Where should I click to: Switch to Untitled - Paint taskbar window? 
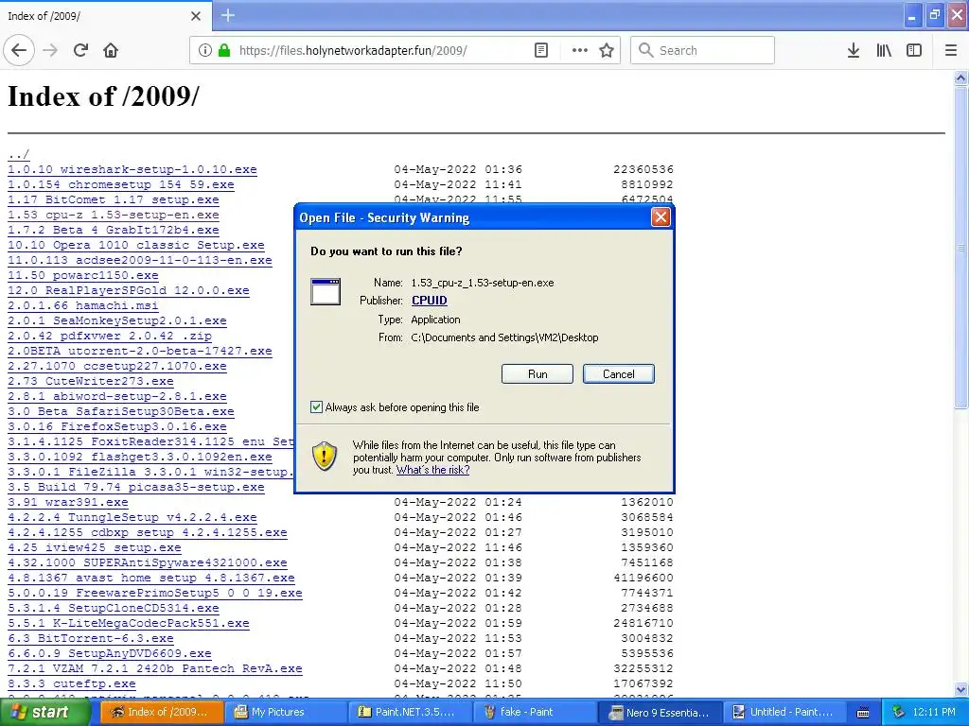point(784,712)
